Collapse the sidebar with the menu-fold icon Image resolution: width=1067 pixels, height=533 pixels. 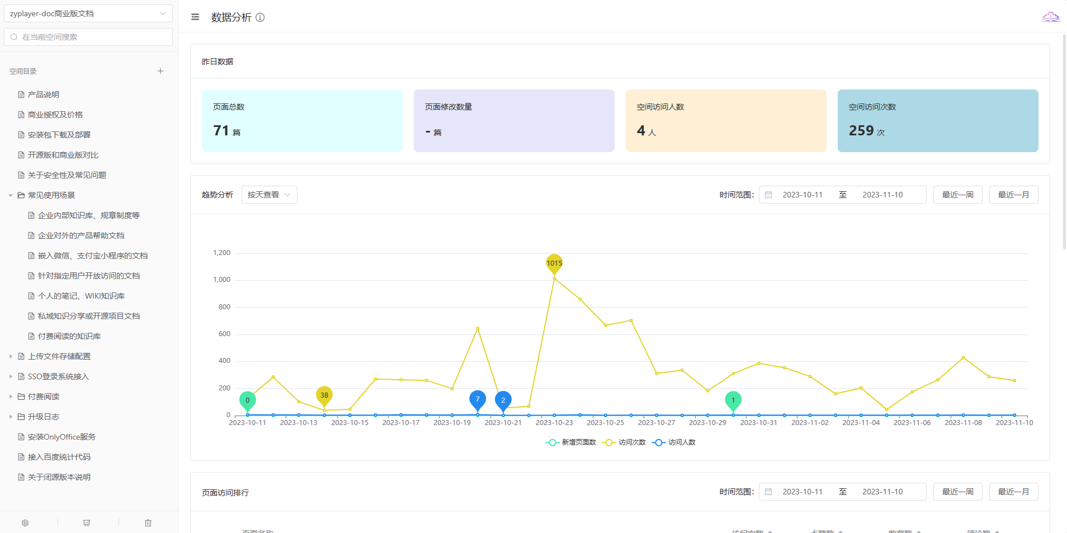(195, 17)
